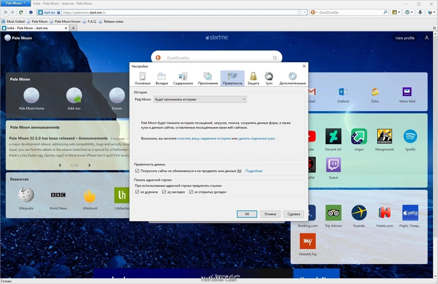438x284 pixels.
Task: Click the Отмена button
Action: tap(270, 214)
